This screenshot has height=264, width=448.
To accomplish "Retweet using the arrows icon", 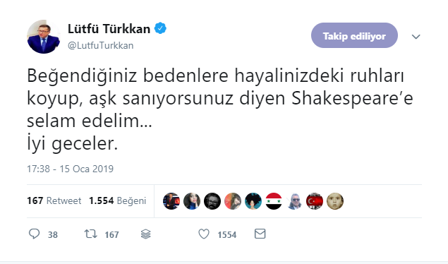I will [x=90, y=234].
